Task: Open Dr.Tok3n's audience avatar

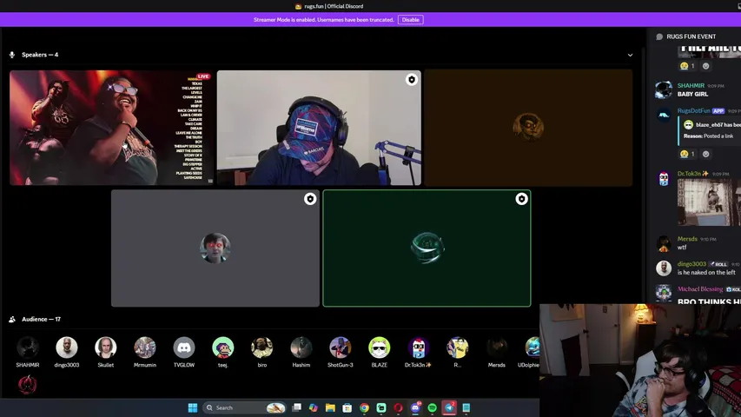Action: 418,347
